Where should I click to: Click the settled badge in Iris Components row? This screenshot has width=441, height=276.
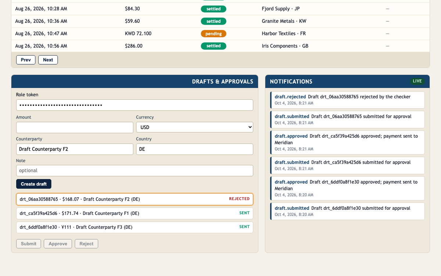pos(214,46)
